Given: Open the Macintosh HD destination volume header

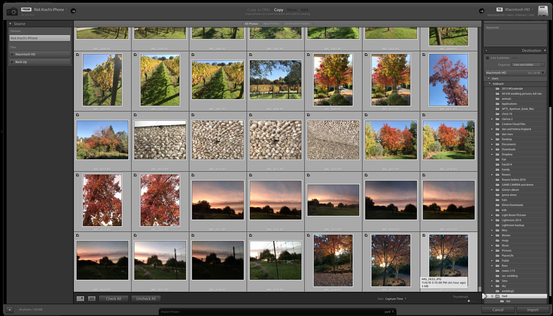Looking at the screenshot, I should coord(516,73).
